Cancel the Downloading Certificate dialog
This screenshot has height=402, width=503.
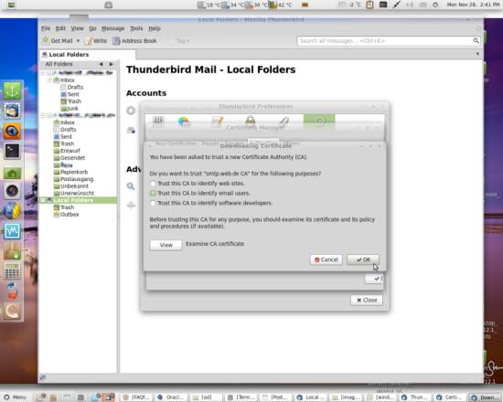(326, 259)
